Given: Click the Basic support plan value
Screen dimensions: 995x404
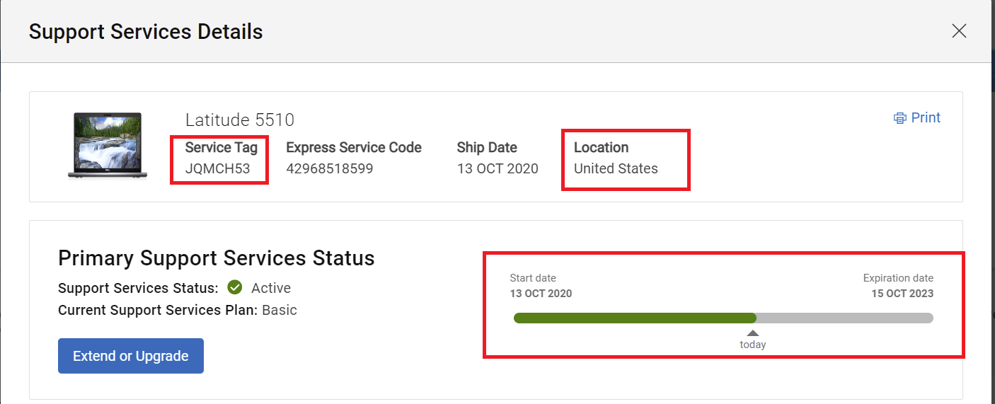Looking at the screenshot, I should click(x=280, y=310).
